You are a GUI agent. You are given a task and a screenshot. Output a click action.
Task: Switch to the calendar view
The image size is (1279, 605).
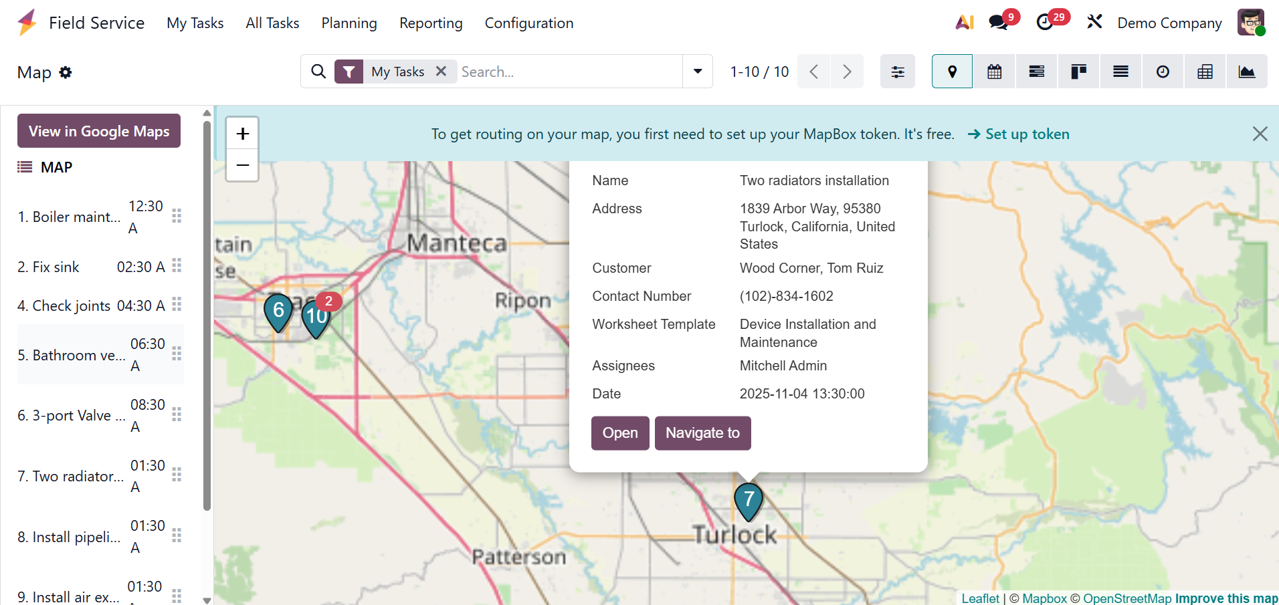(x=994, y=72)
